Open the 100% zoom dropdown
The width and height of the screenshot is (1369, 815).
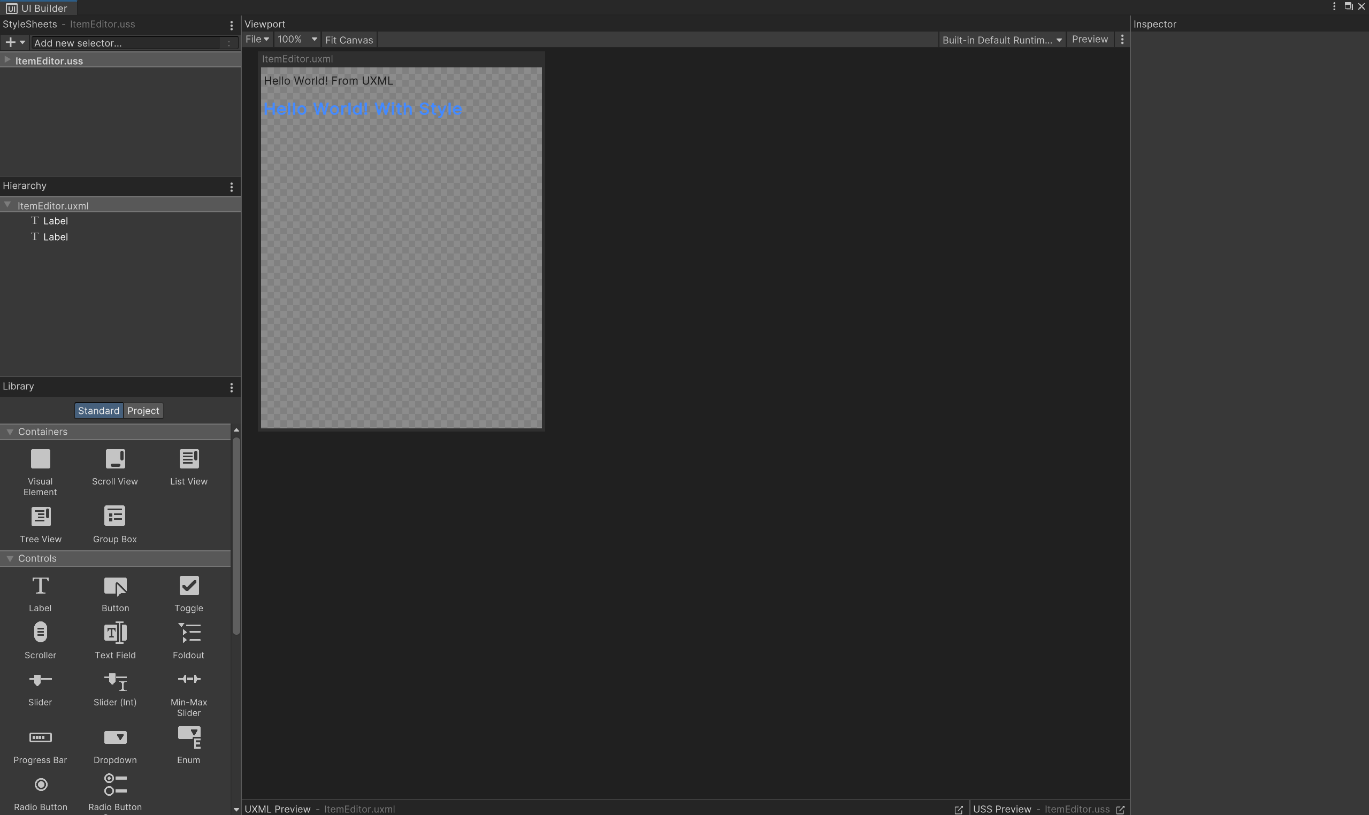point(297,40)
